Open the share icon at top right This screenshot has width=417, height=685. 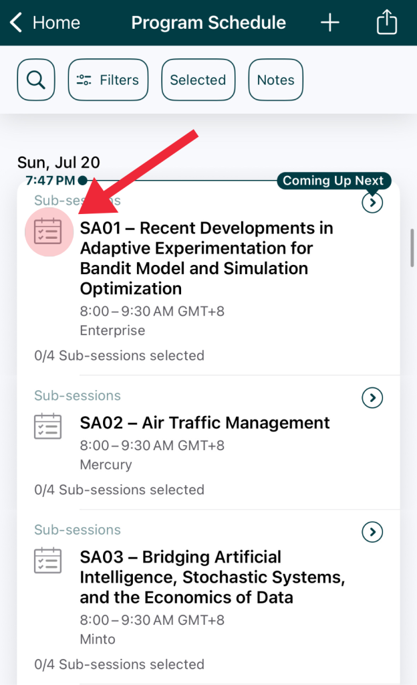click(x=386, y=23)
